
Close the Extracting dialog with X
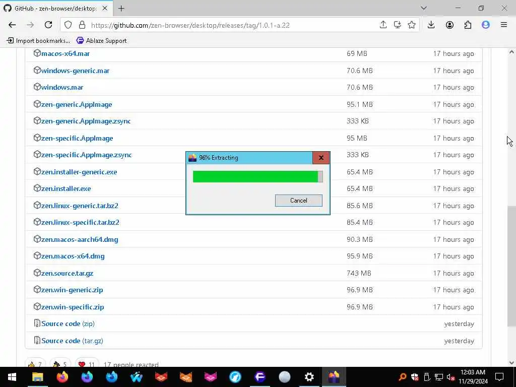[321, 158]
